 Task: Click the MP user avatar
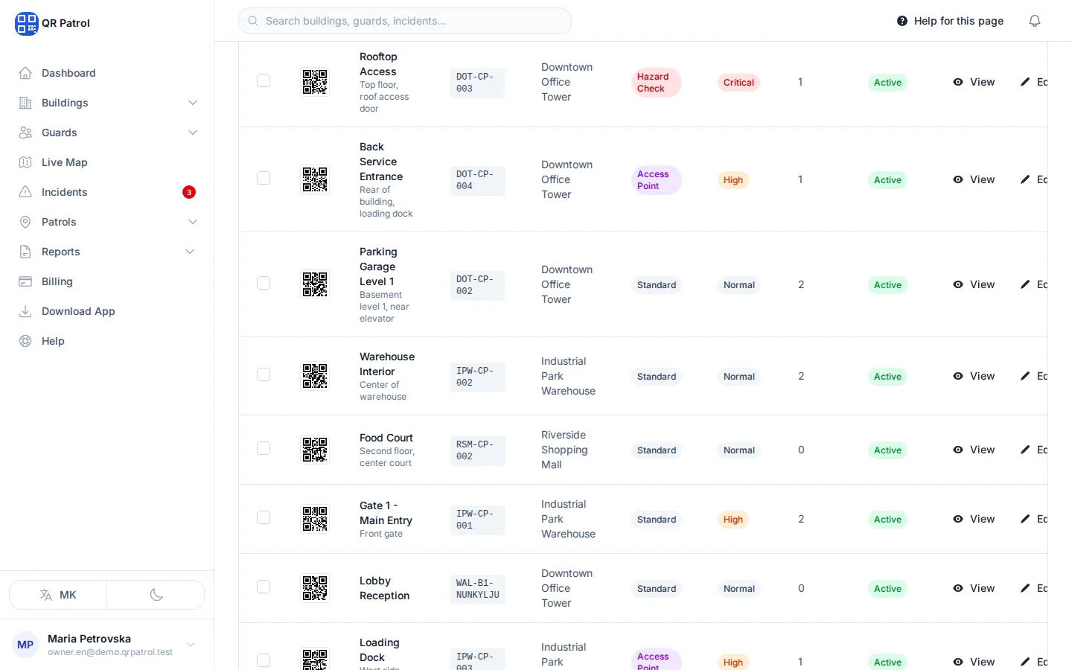25,645
